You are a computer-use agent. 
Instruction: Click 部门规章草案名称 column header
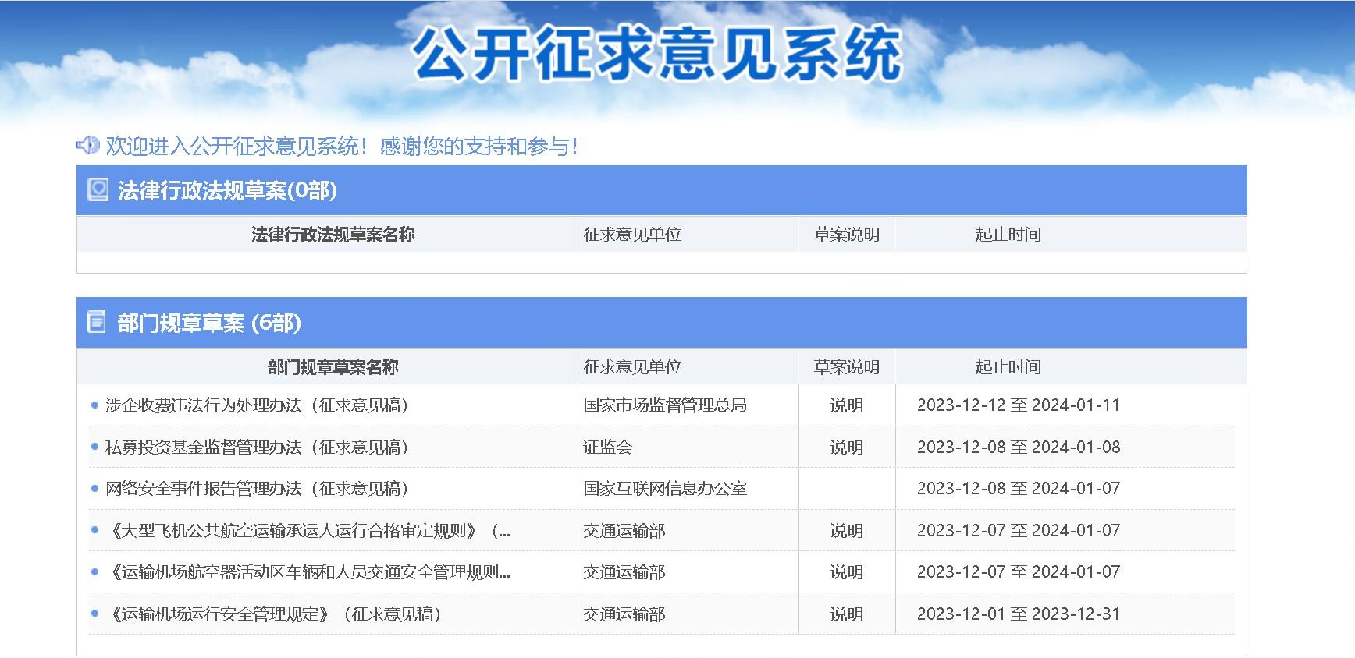point(333,367)
